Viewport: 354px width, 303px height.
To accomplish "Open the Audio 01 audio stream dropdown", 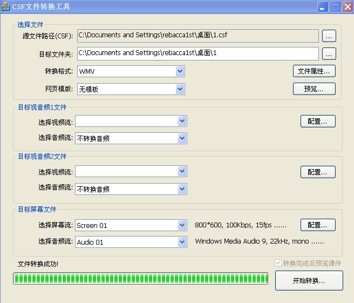I will point(182,242).
